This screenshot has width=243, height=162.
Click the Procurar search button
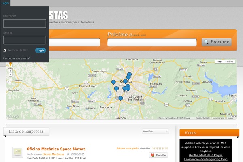(x=217, y=42)
